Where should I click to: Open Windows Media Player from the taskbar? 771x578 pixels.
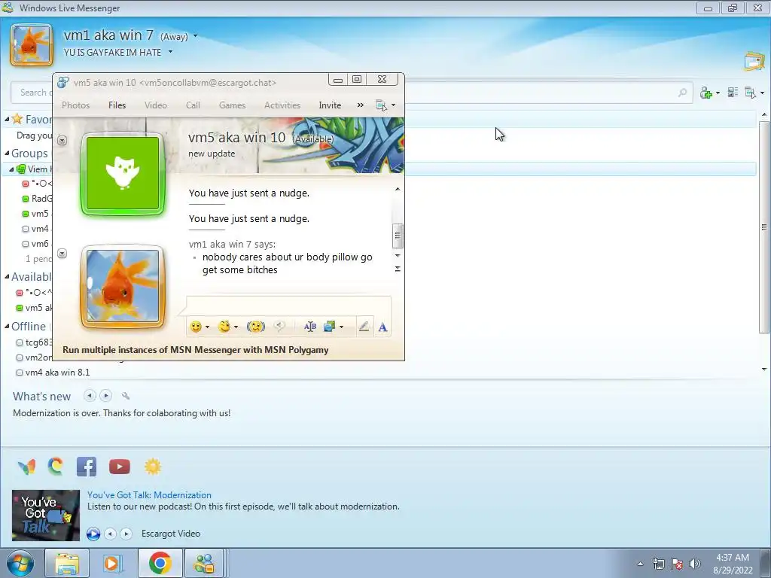[114, 563]
